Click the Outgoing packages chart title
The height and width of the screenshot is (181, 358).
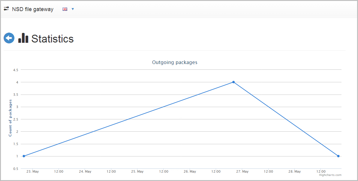(x=175, y=63)
